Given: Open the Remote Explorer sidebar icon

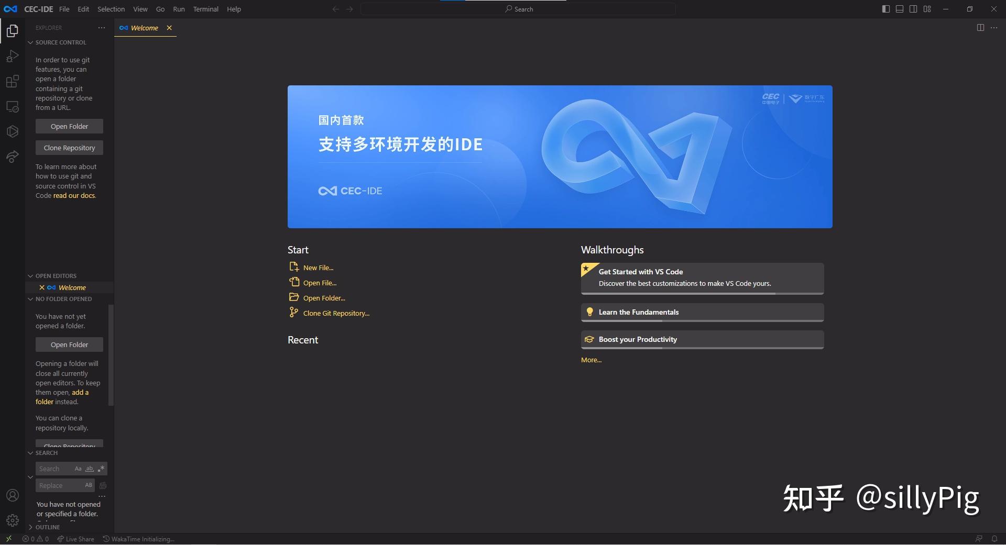Looking at the screenshot, I should pyautogui.click(x=12, y=106).
